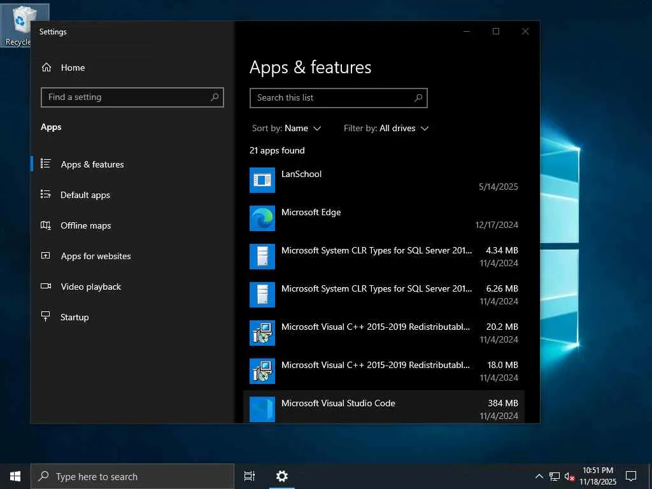Open Task View from the taskbar
This screenshot has width=652, height=489.
click(x=250, y=476)
